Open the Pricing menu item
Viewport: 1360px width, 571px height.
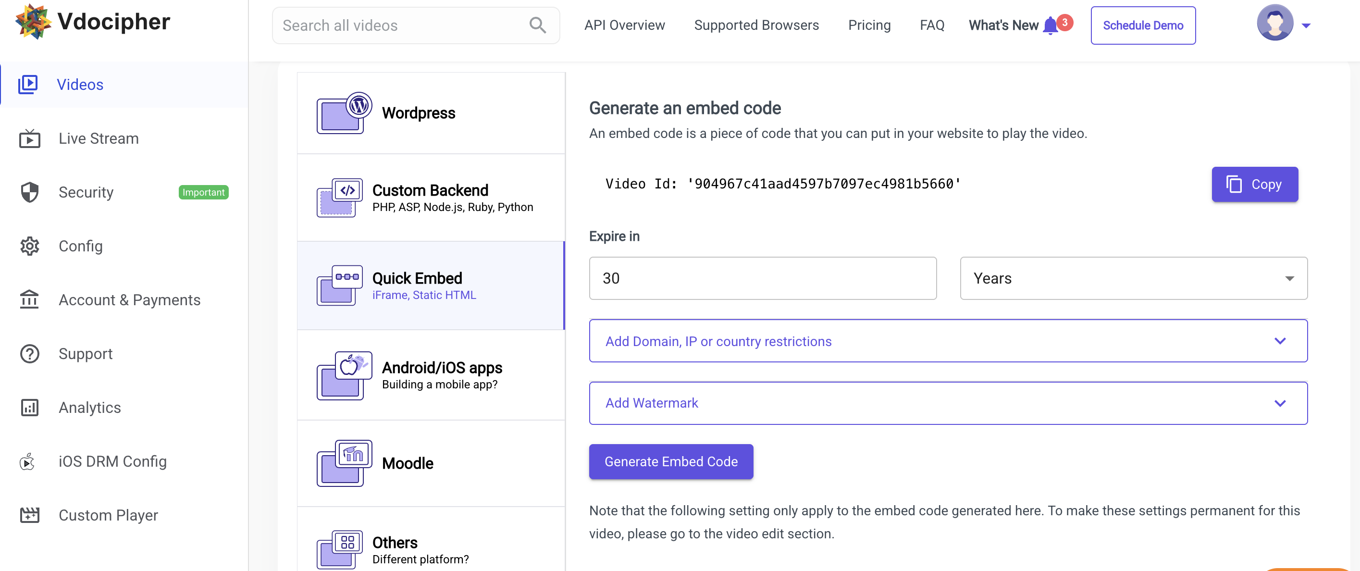coord(869,25)
